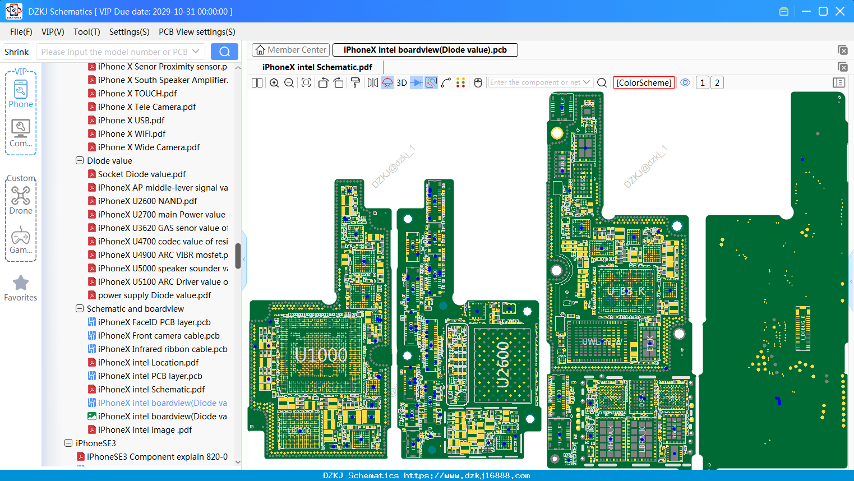
Task: Collapse the Diode value folder
Action: pyautogui.click(x=80, y=160)
